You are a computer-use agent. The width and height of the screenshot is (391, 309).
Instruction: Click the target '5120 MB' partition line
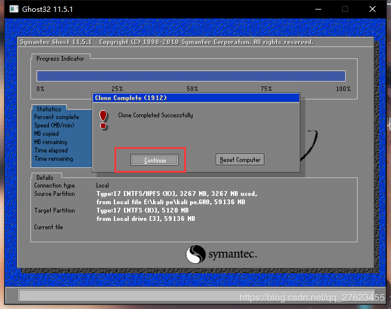click(142, 210)
